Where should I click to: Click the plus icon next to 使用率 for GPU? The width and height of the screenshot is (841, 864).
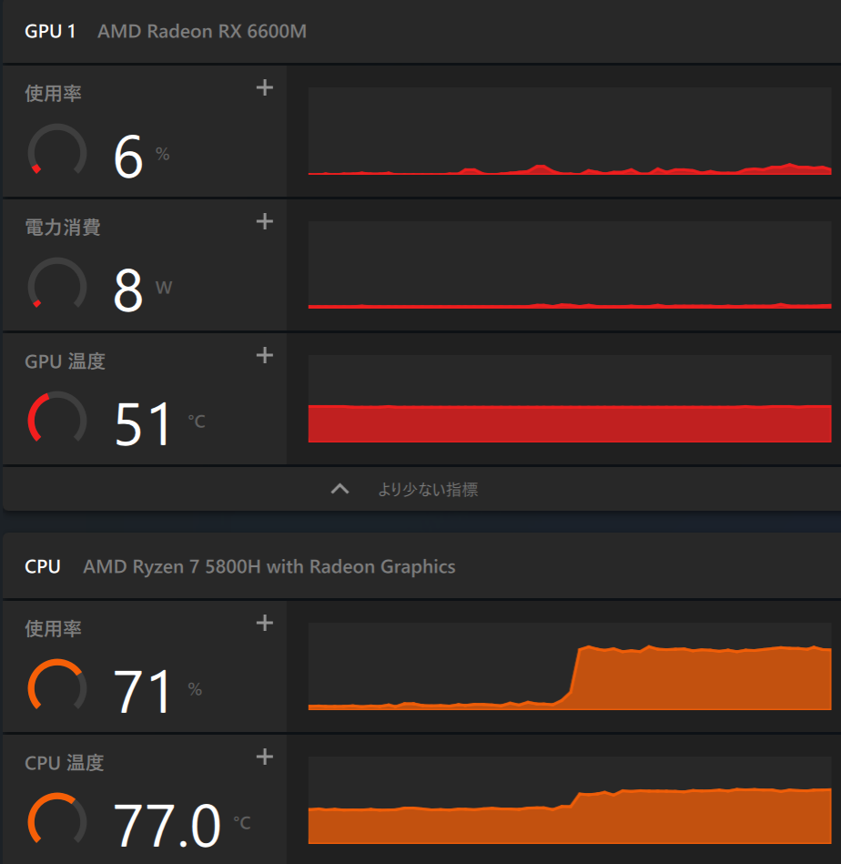[264, 87]
